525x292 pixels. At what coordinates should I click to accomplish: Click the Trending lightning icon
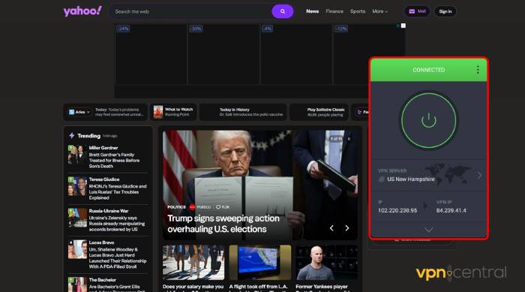(x=72, y=135)
